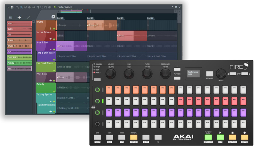The height and width of the screenshot is (150, 256).
Task: Click the Pan knob on Fire controller
Action: (129, 74)
